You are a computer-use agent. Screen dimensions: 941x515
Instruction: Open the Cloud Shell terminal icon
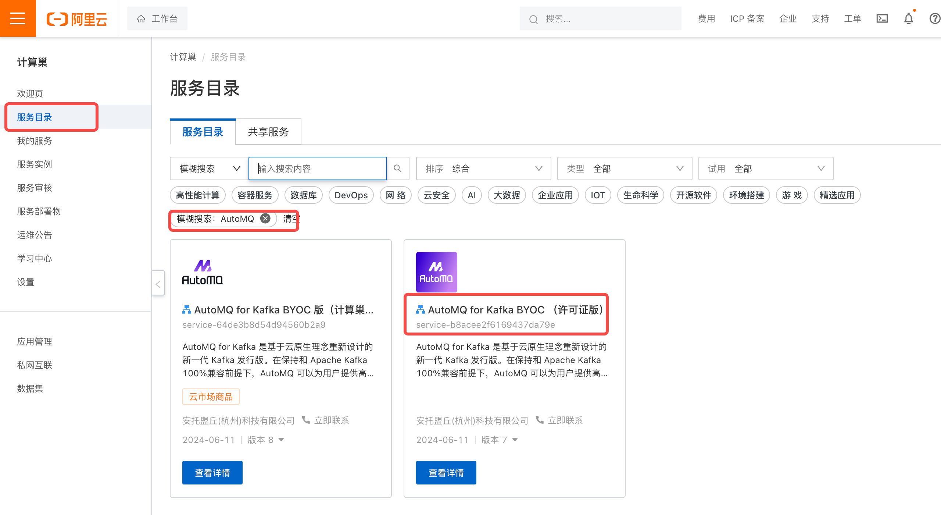click(x=882, y=18)
